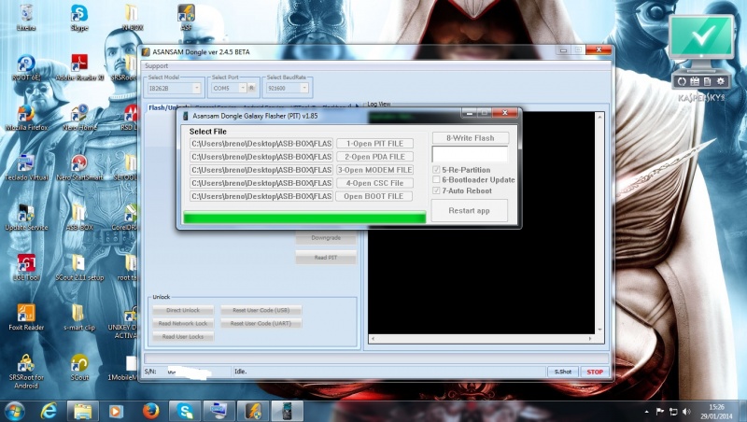Open the Nero StartSmart desktop shortcut
This screenshot has height=422, width=747.
coord(79,168)
